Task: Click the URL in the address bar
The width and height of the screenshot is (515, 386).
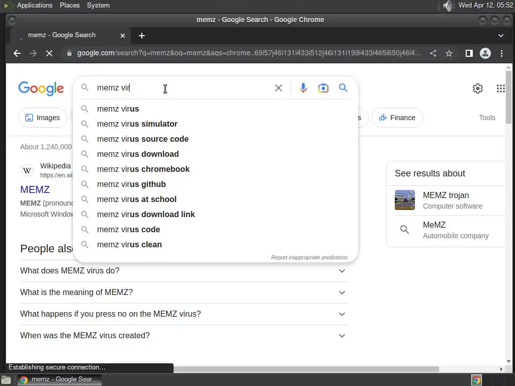Action: (249, 53)
